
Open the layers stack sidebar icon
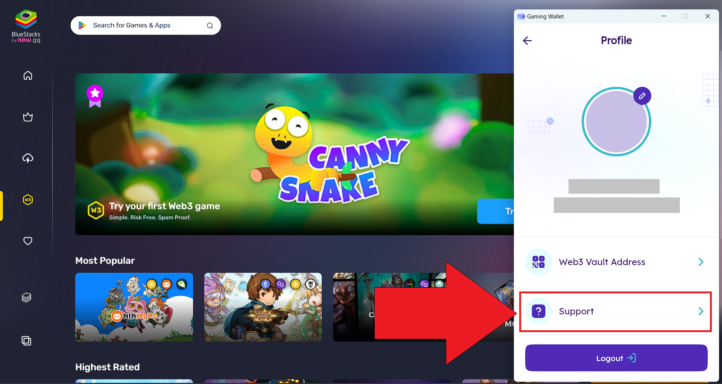click(x=26, y=297)
